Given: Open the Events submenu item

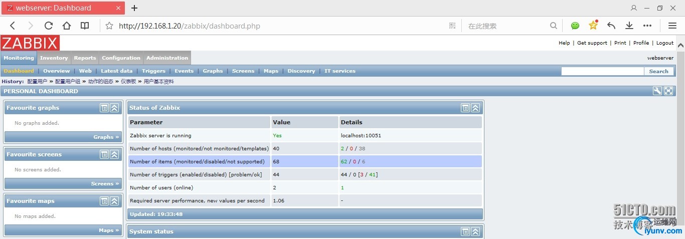Looking at the screenshot, I should pos(184,71).
